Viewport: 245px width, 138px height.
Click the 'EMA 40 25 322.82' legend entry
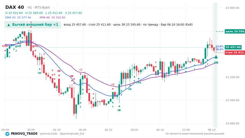pyautogui.click(x=52, y=18)
